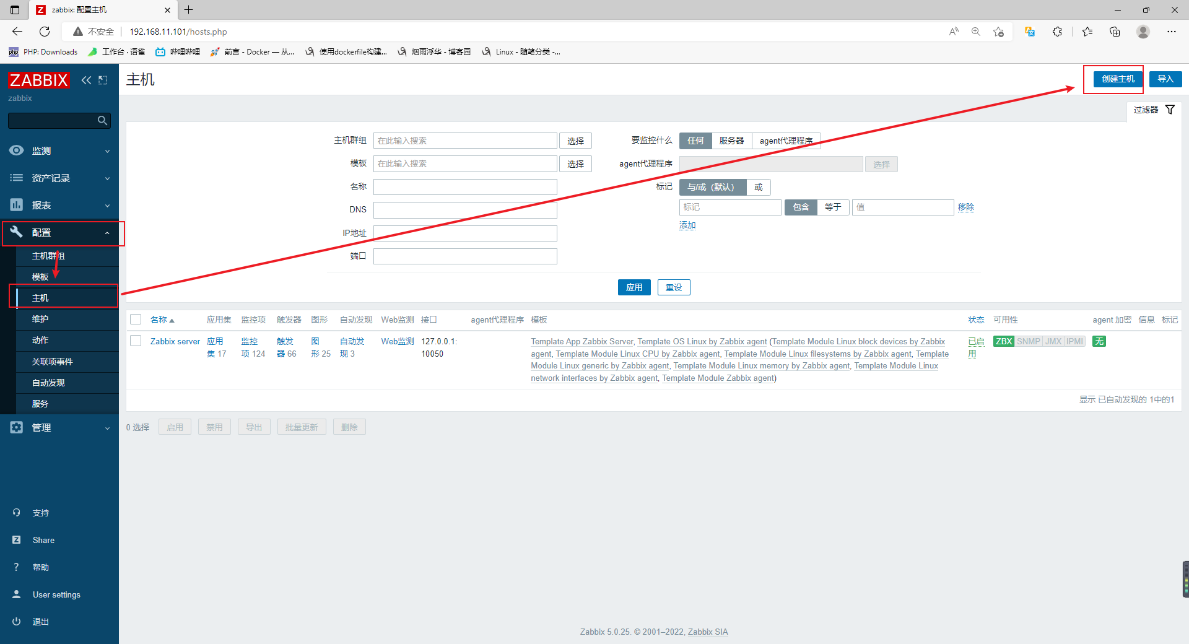The width and height of the screenshot is (1189, 644).
Task: Reset the filter with 重设
Action: (x=674, y=287)
